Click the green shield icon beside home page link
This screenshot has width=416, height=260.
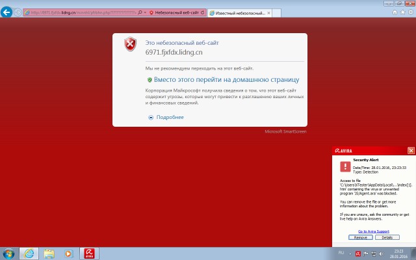[x=149, y=79]
